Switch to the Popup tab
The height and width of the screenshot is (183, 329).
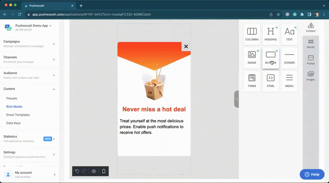(x=311, y=60)
